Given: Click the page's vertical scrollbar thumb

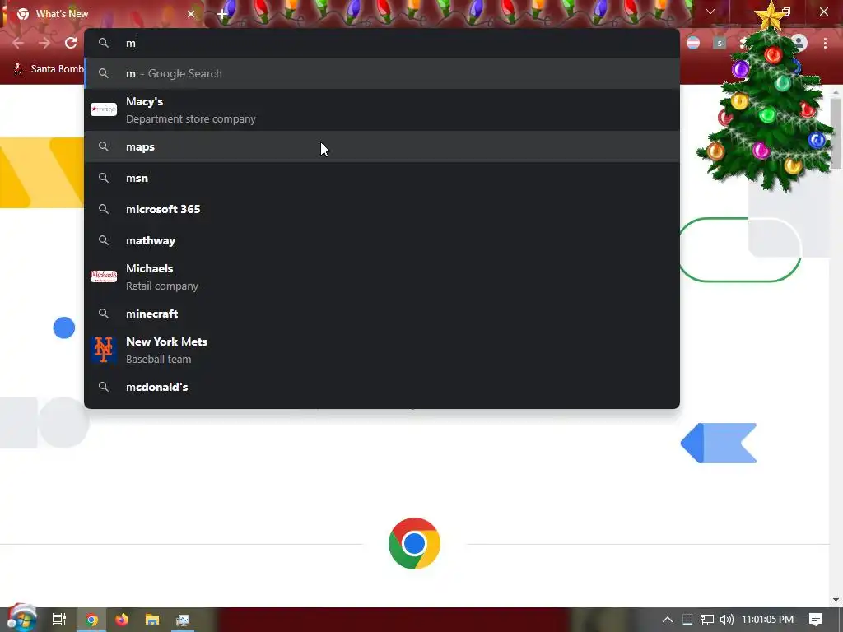Looking at the screenshot, I should point(836,133).
